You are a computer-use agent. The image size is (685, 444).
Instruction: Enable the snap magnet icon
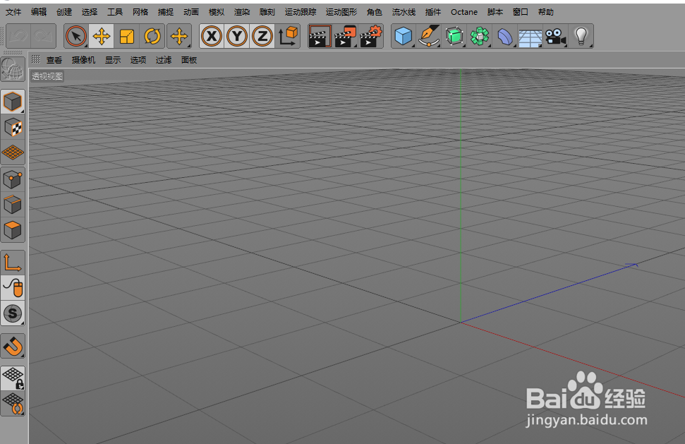pos(13,346)
